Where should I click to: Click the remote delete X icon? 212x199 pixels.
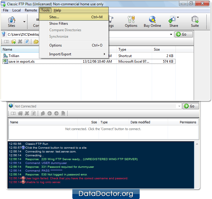[x=27, y=113]
